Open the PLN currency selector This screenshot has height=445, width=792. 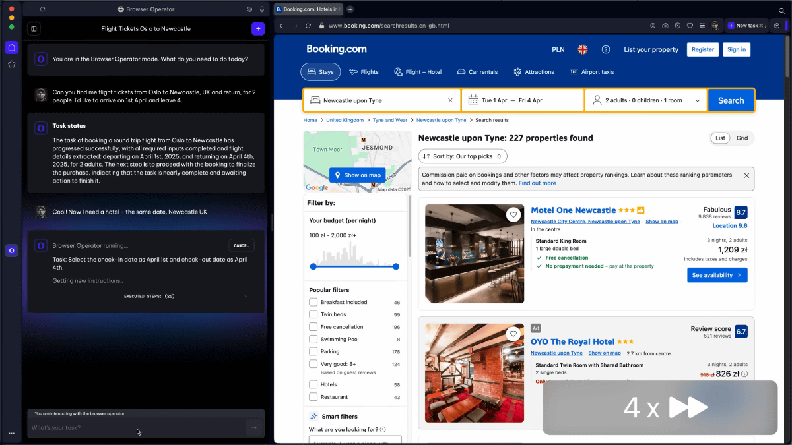pos(558,49)
